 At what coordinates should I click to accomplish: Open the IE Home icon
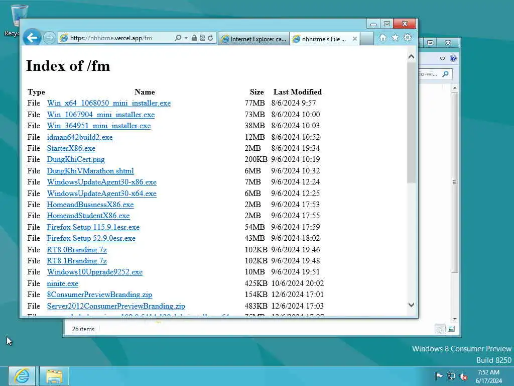(x=382, y=38)
